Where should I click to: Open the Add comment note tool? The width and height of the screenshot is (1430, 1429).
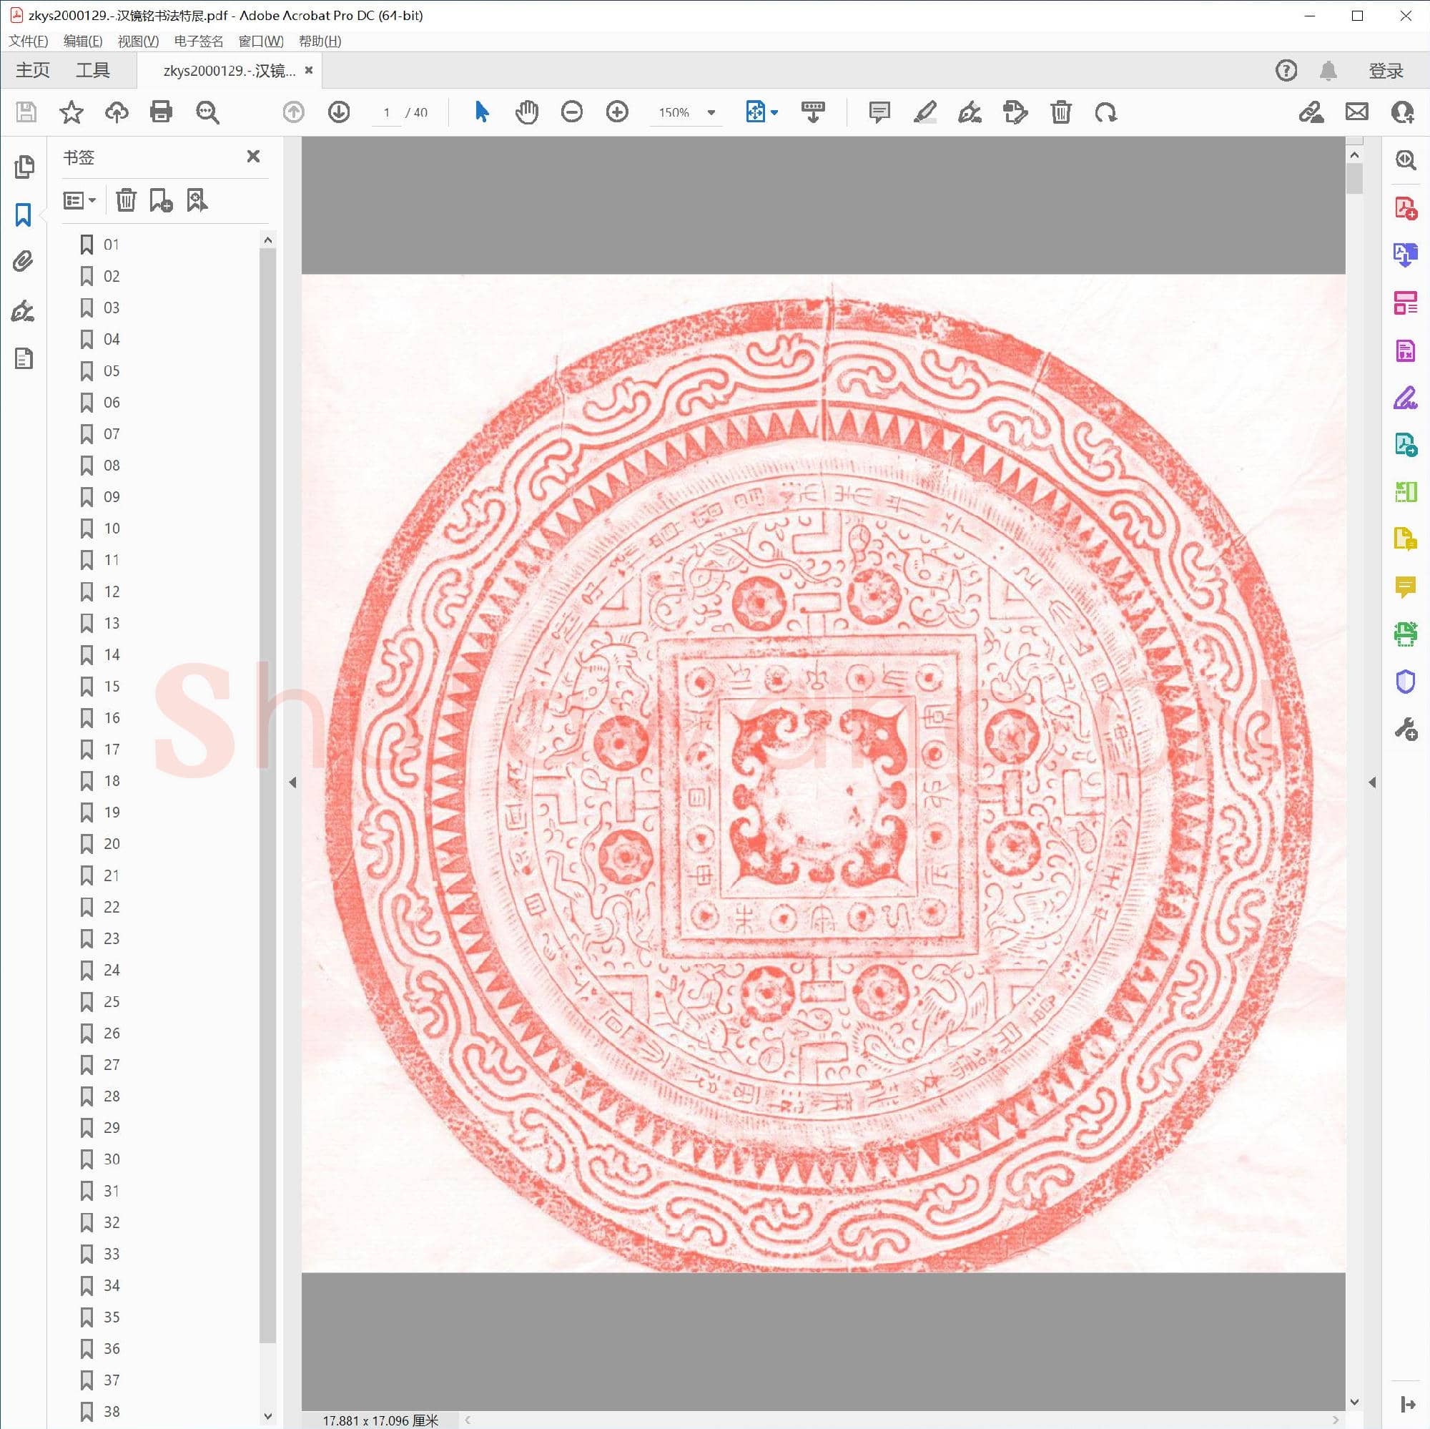(879, 112)
